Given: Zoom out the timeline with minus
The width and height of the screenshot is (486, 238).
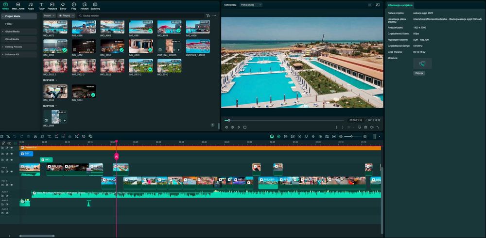Looking at the screenshot, I should coord(341,136).
